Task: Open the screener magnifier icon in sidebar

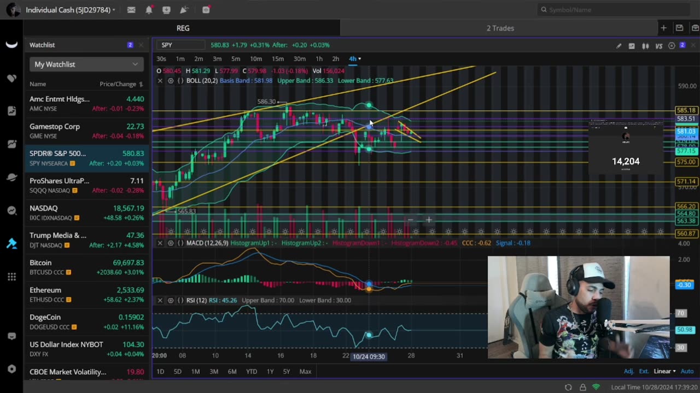Action: 11,211
